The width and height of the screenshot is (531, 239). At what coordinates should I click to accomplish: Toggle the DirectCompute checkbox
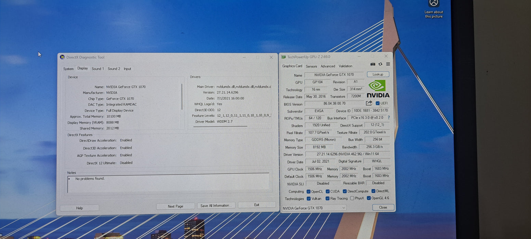(345, 192)
